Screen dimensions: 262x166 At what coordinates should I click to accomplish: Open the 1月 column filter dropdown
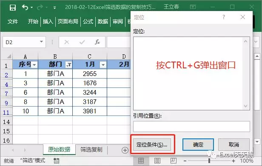(103, 65)
